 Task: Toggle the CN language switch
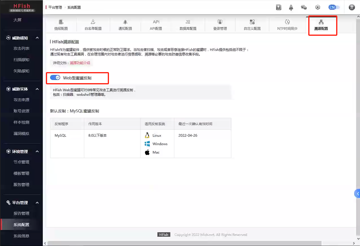coord(334,7)
